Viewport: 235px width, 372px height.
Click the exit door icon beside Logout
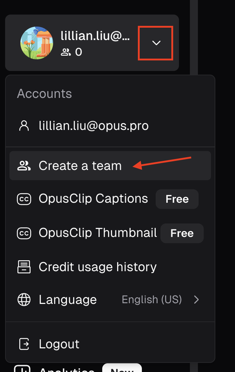24,344
